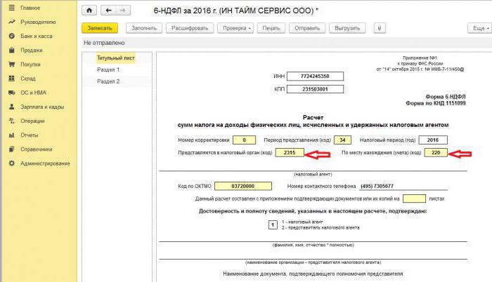Image resolution: width=492 pixels, height=282 pixels.
Task: Open Банк и касса section
Action: click(36, 36)
